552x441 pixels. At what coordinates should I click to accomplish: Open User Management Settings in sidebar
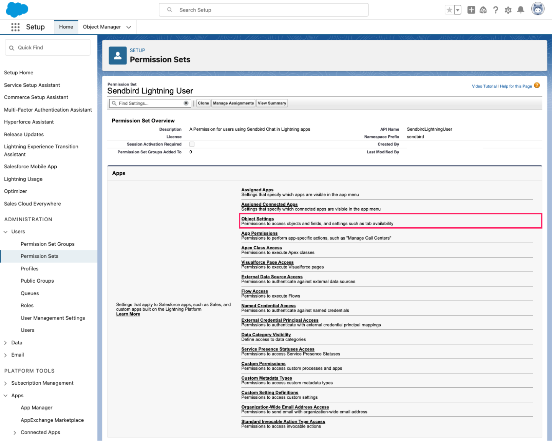click(x=53, y=318)
